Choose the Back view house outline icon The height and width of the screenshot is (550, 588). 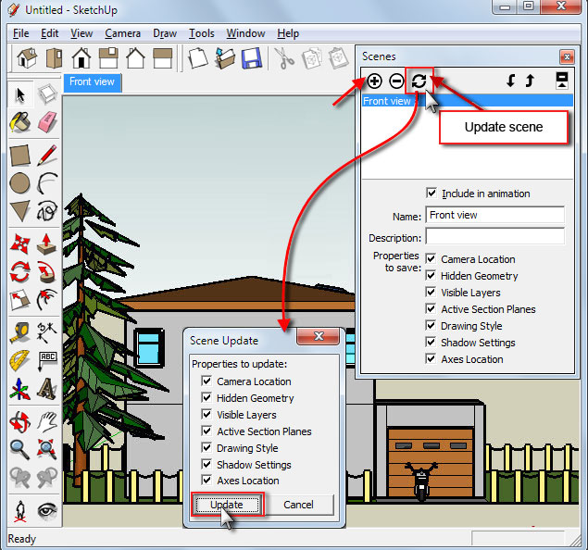point(135,58)
